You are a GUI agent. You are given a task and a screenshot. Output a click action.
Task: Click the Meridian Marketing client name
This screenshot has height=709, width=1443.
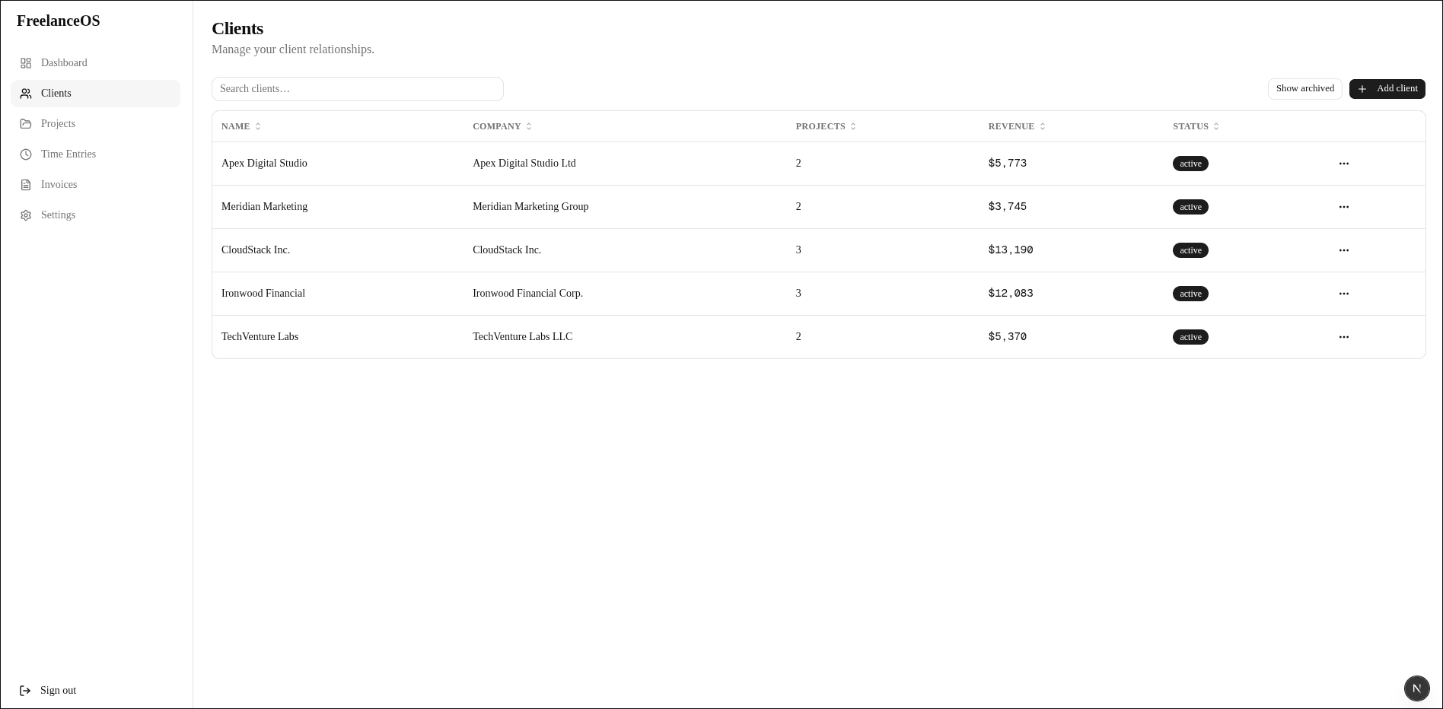[x=264, y=207]
